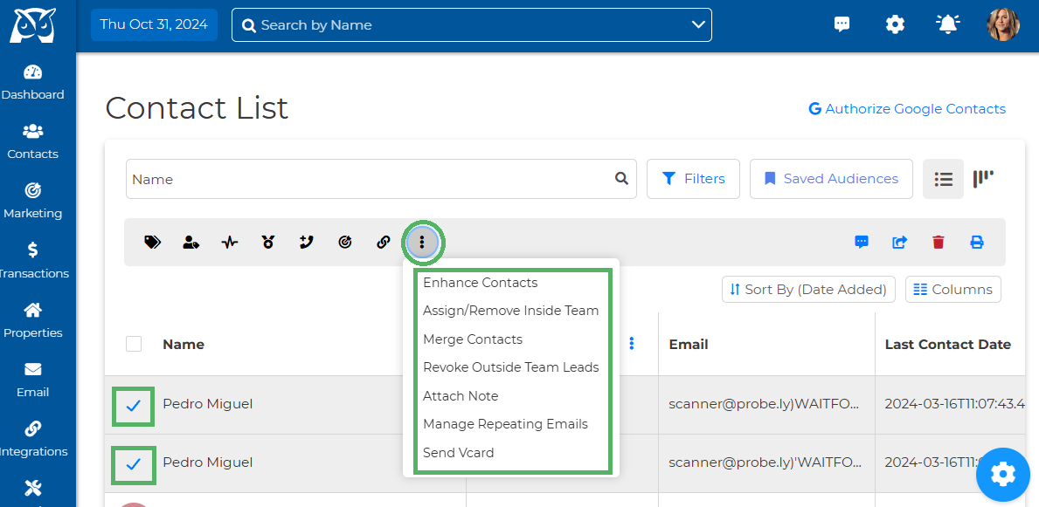Click the tools wrench icon in sidebar
The width and height of the screenshot is (1039, 507).
tap(32, 489)
